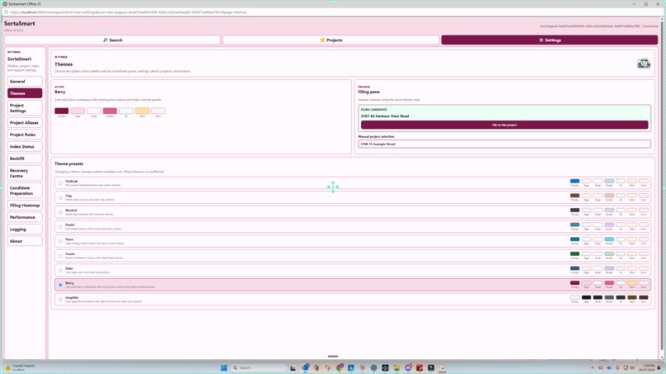Select the Pastel theme radio button
Viewport: 666px width, 374px height.
tap(60, 227)
